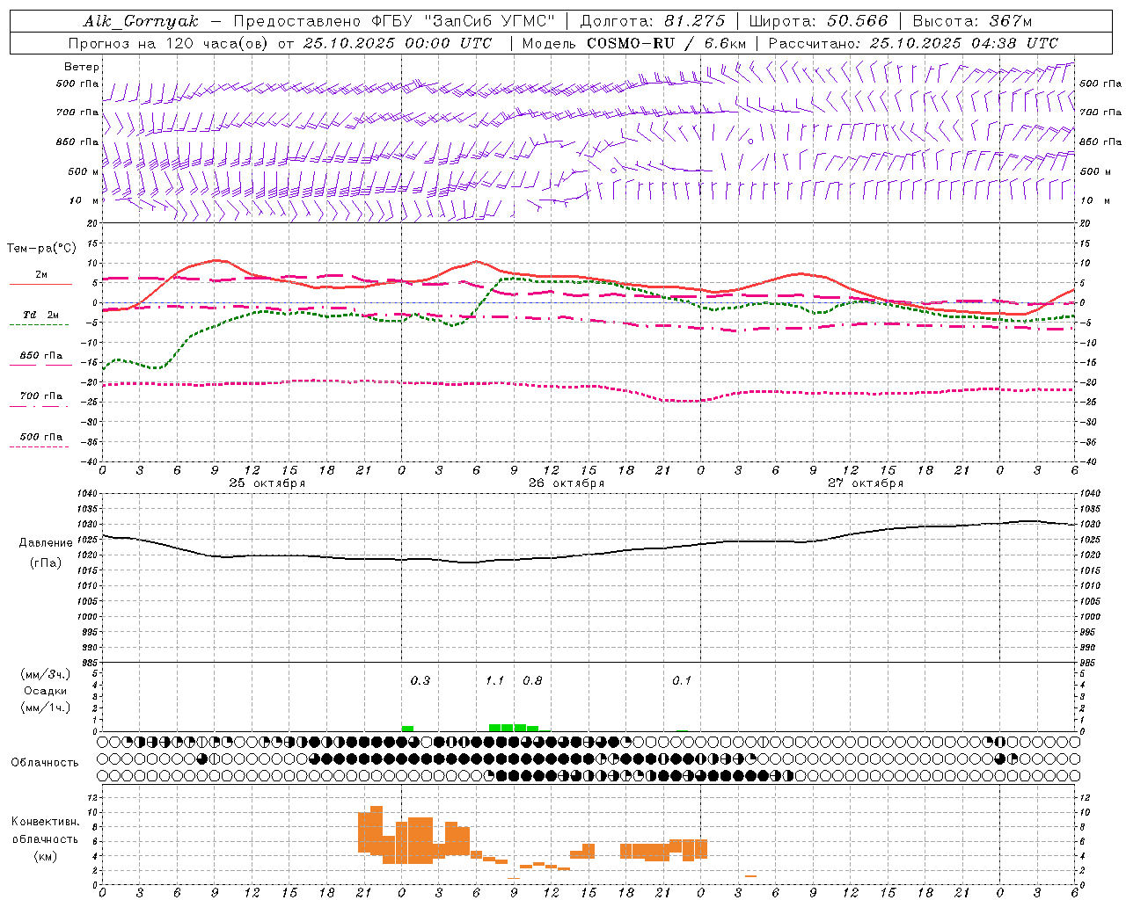Click the 'Долгота: 81.275' value

pyautogui.click(x=653, y=21)
